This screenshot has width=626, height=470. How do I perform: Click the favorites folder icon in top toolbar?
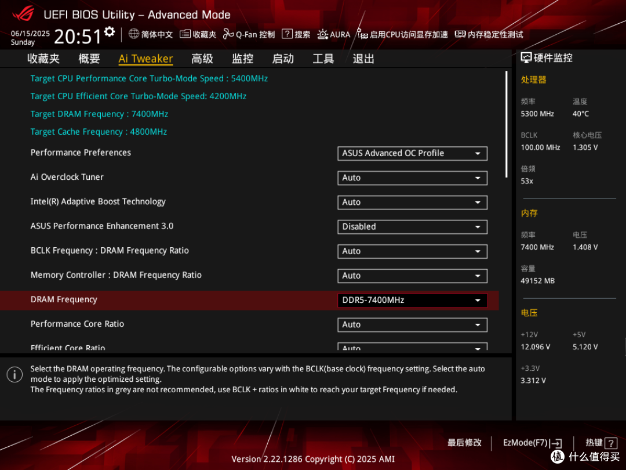(x=185, y=34)
